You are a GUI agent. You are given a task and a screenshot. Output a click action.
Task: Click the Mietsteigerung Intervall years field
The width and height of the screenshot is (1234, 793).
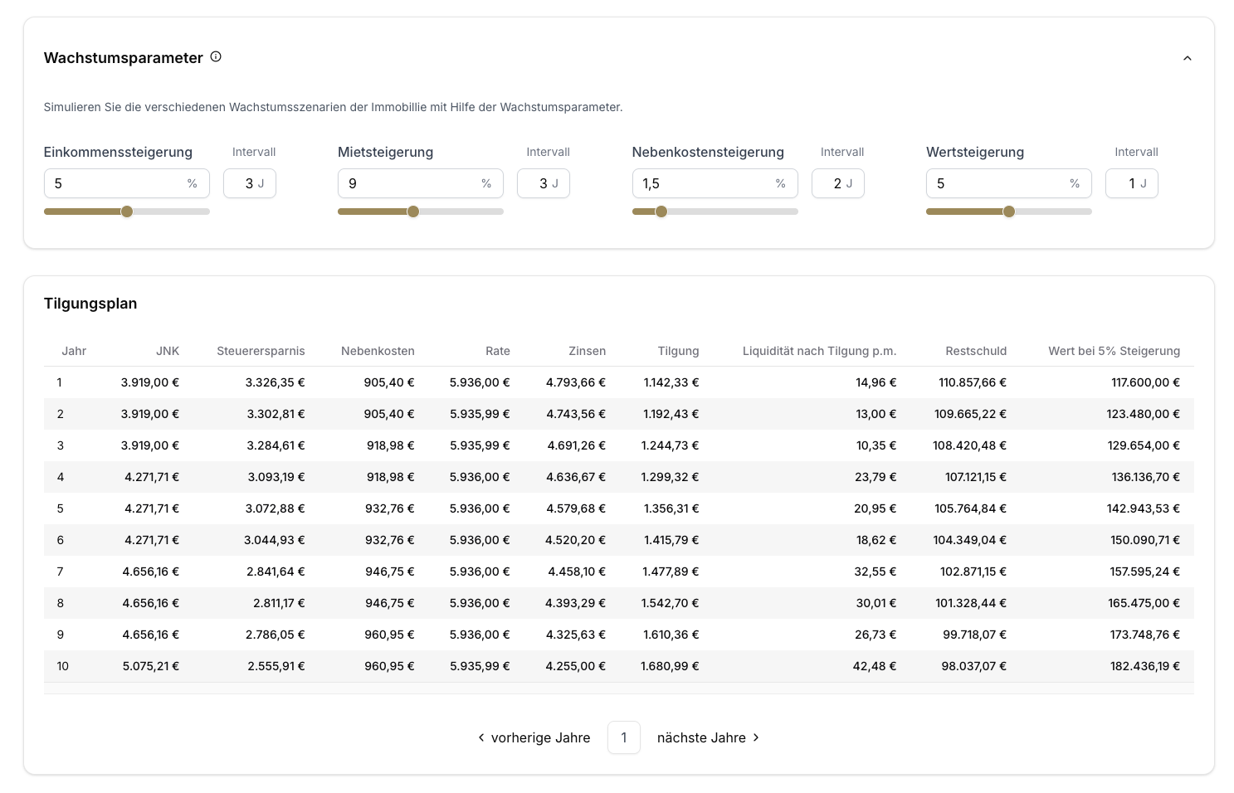click(x=543, y=183)
